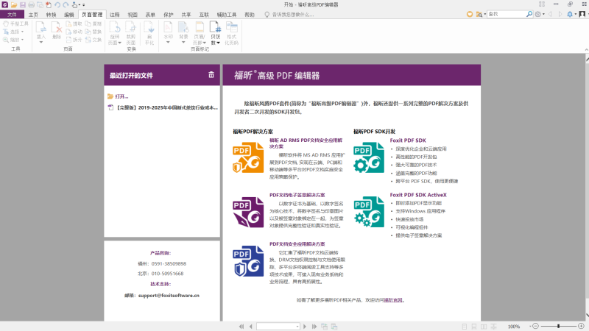The image size is (589, 331).
Task: Switch to the Protect (保护) tab
Action: coord(169,15)
